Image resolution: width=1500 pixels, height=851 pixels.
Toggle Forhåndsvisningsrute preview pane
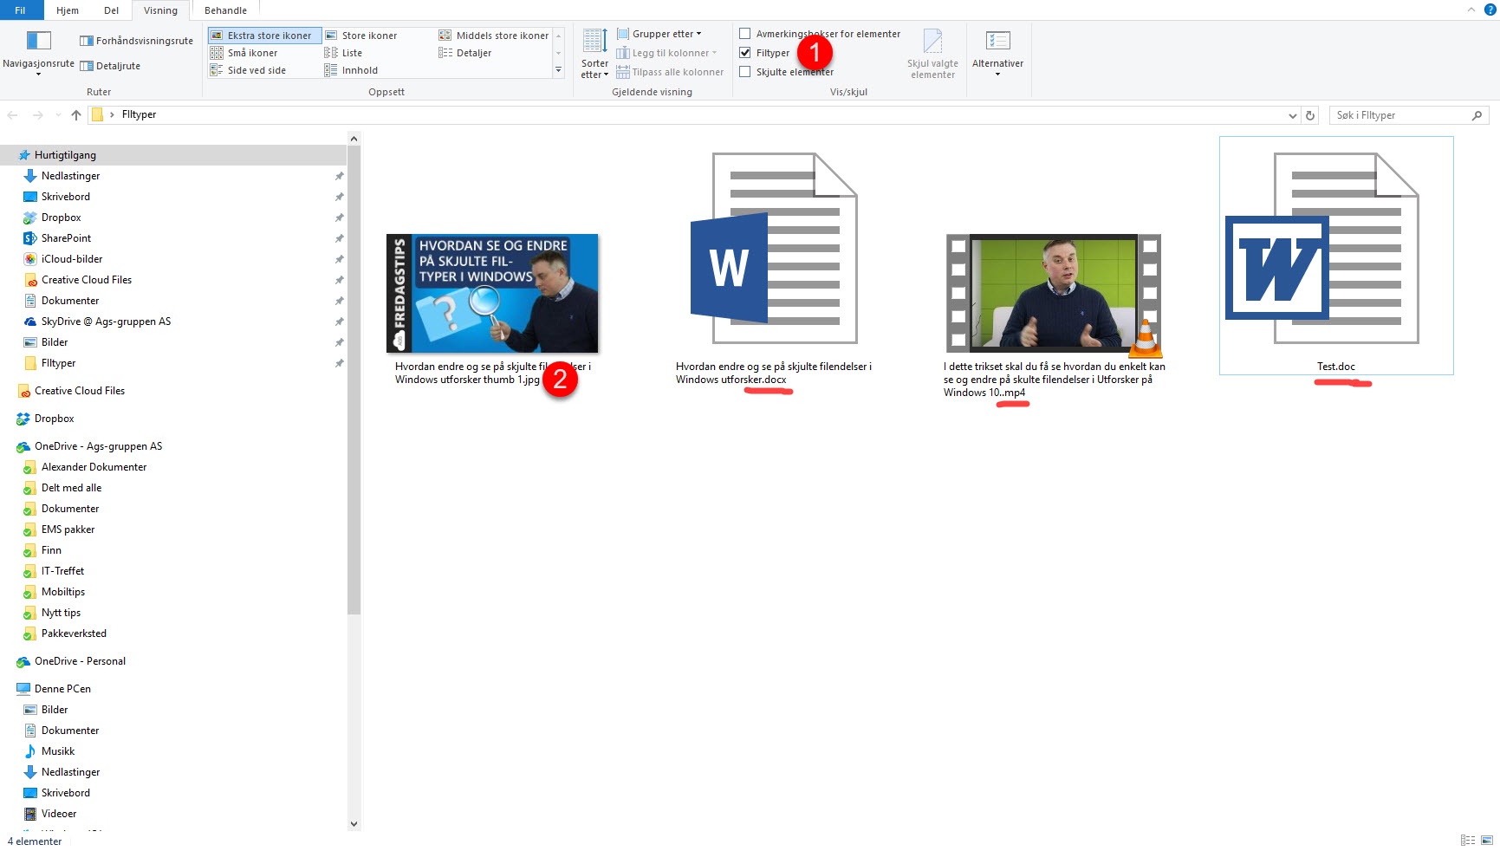pos(136,41)
